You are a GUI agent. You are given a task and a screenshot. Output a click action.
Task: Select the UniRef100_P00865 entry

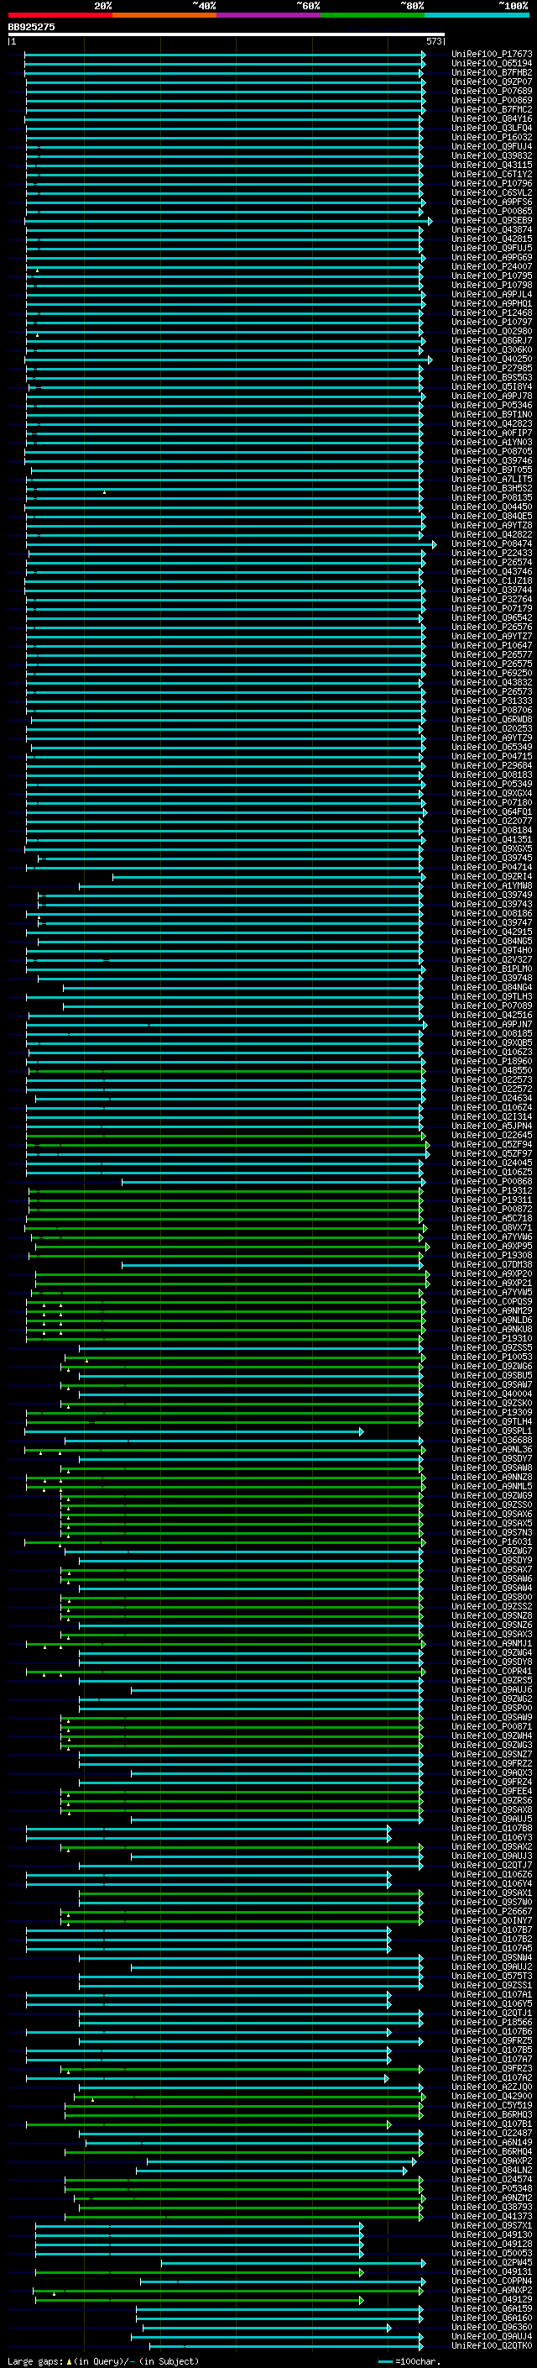point(492,212)
